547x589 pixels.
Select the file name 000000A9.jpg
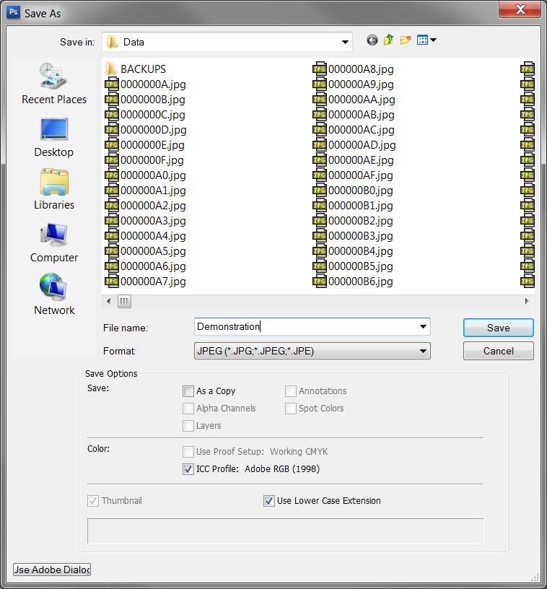click(361, 84)
